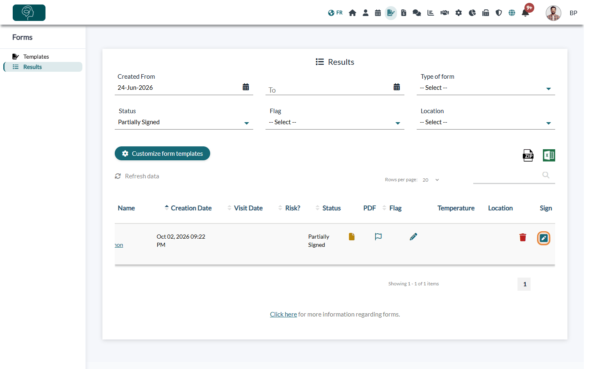This screenshot has width=590, height=369.
Task: Delete the form with the red trash icon
Action: [523, 237]
